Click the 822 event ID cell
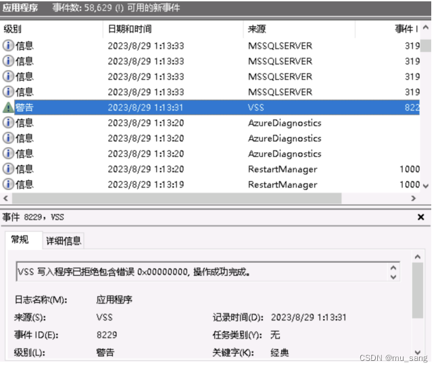The width and height of the screenshot is (438, 369). point(412,107)
